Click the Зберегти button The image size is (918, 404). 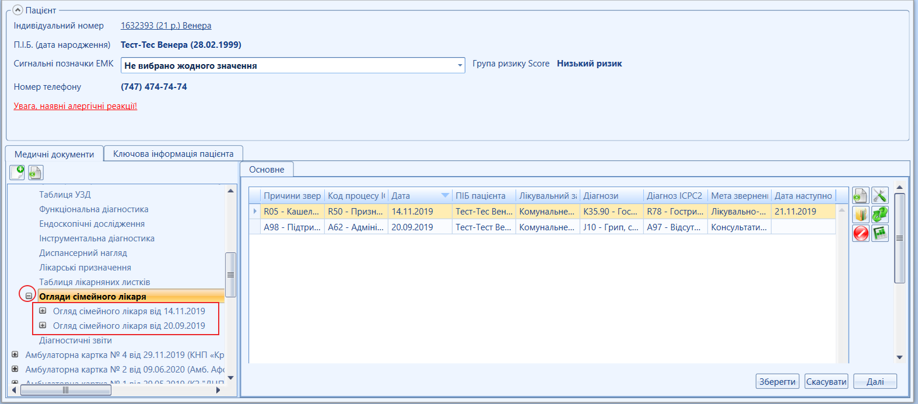[x=777, y=381]
